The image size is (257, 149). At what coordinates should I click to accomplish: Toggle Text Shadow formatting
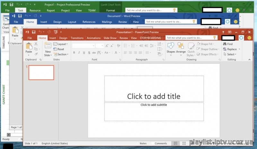click(x=89, y=53)
